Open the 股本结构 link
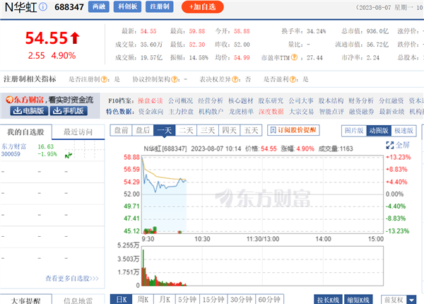Viewport: 424px width, 304px height. (x=331, y=101)
